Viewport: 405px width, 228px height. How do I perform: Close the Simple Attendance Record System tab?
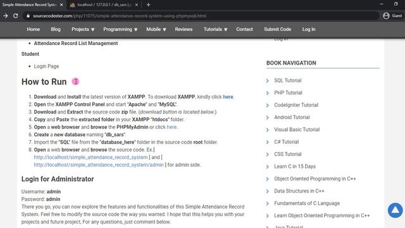click(x=61, y=4)
